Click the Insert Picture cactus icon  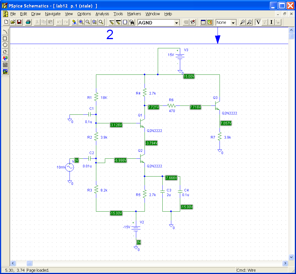coord(5,72)
